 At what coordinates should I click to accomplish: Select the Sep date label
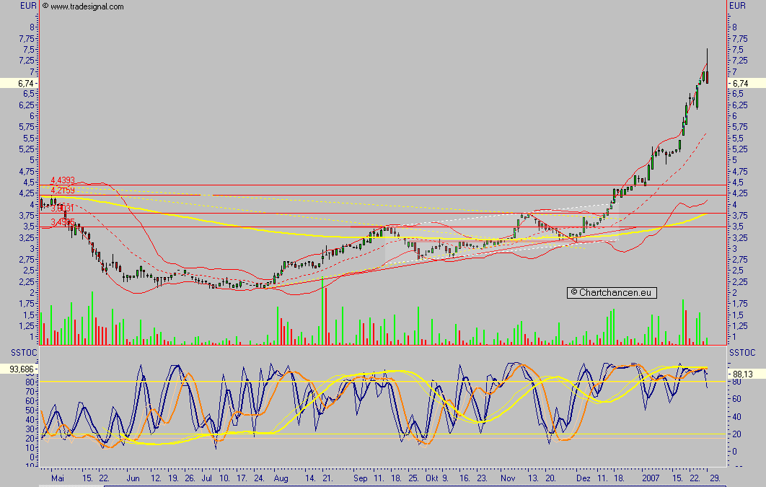click(361, 478)
